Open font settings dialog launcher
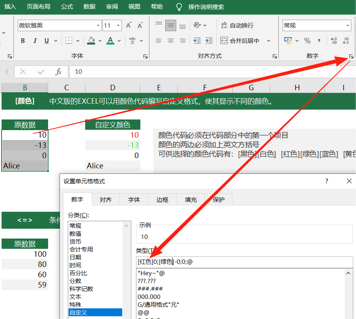The height and width of the screenshot is (319, 356). [x=145, y=56]
